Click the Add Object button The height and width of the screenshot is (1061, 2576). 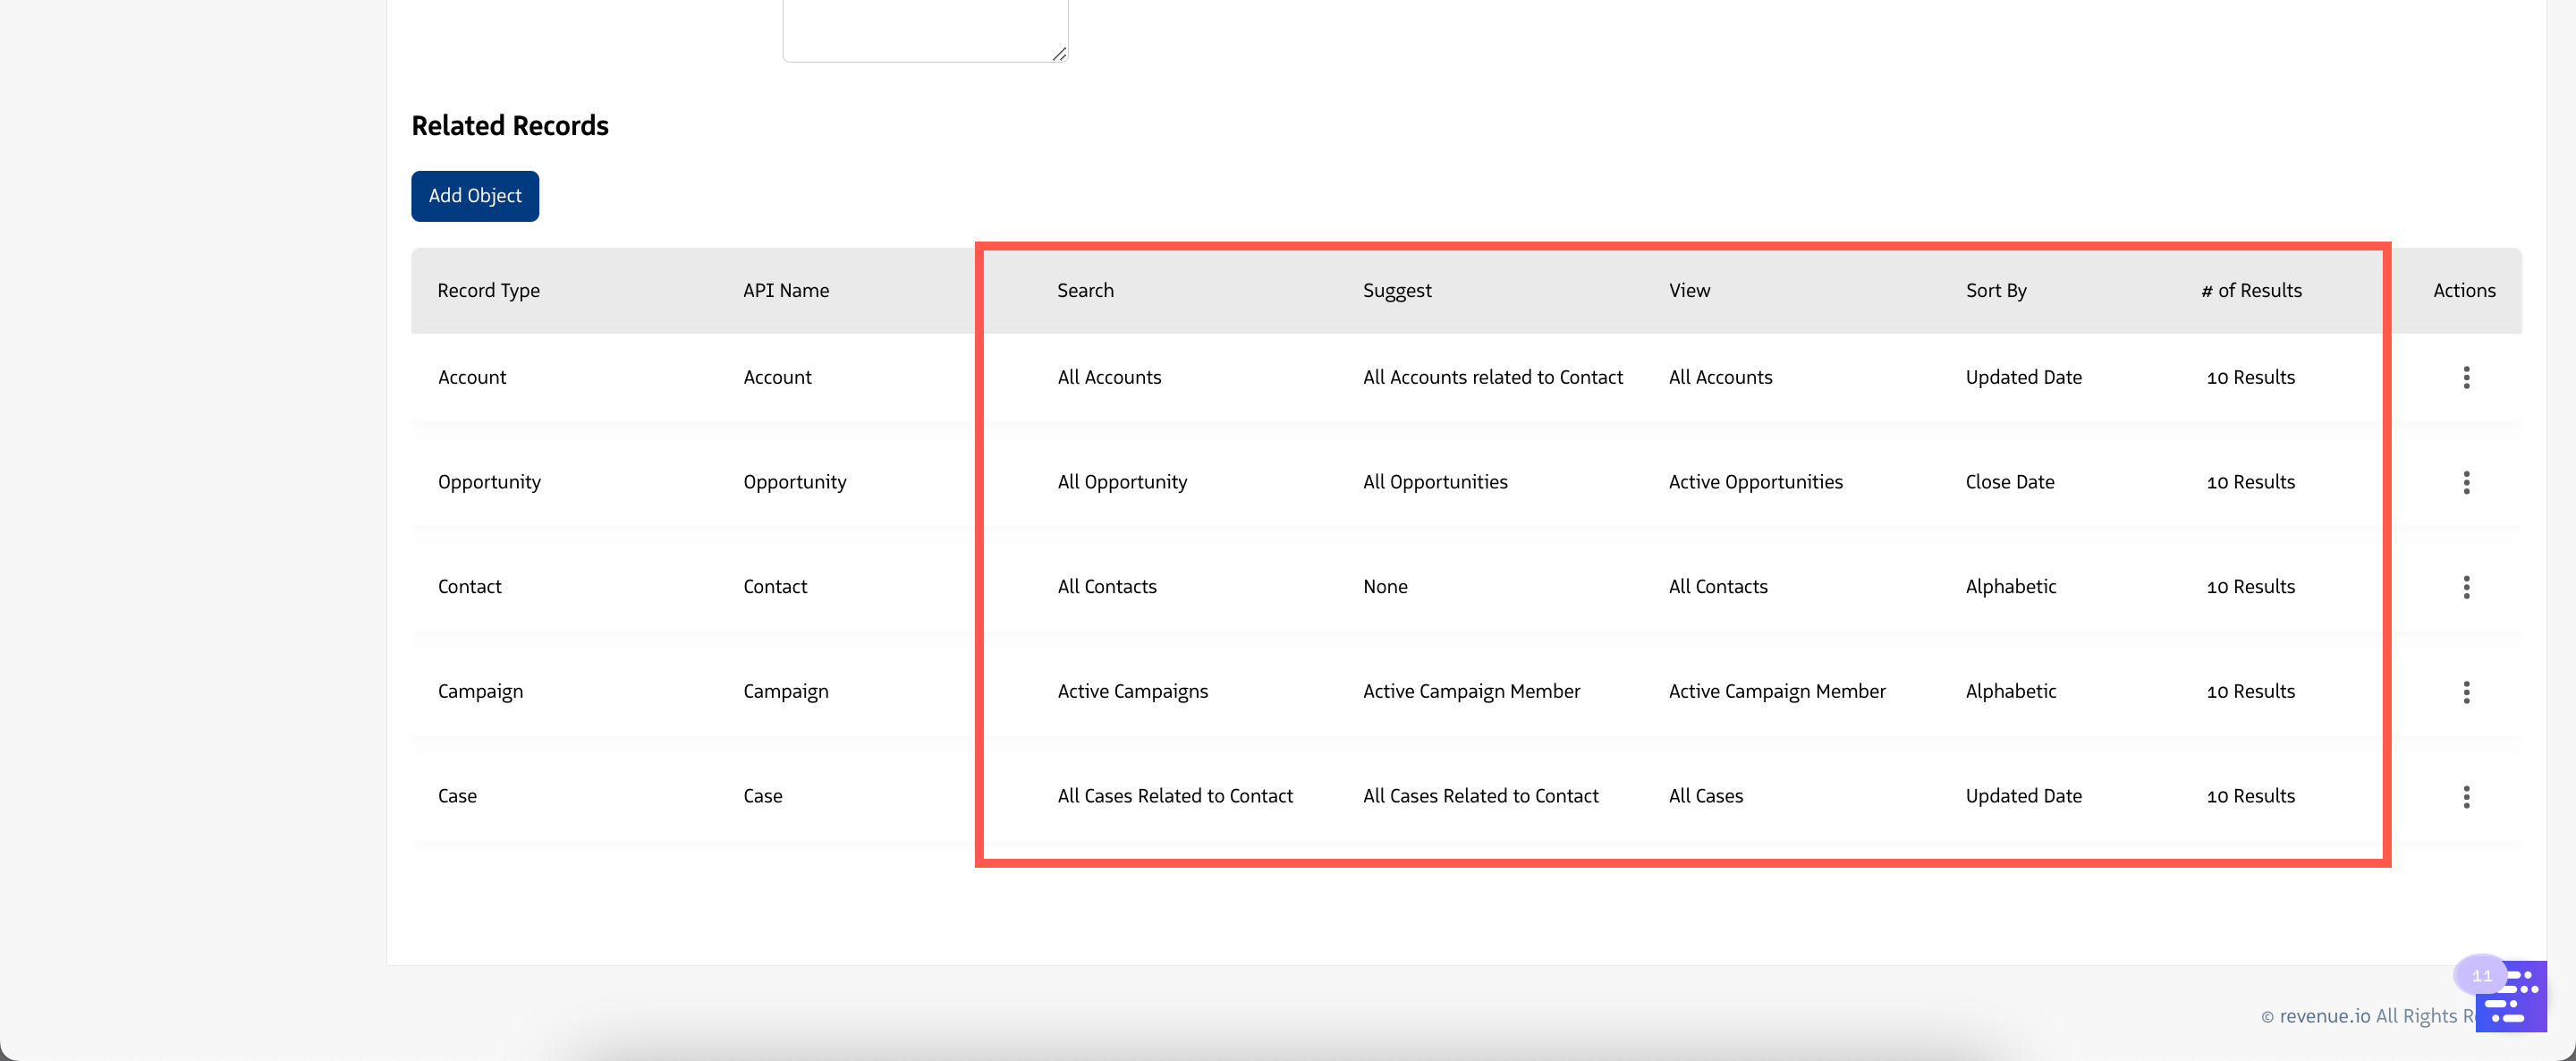[x=475, y=196]
